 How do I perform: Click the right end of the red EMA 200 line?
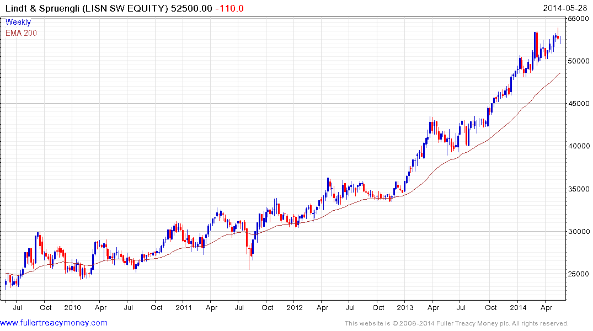560,73
